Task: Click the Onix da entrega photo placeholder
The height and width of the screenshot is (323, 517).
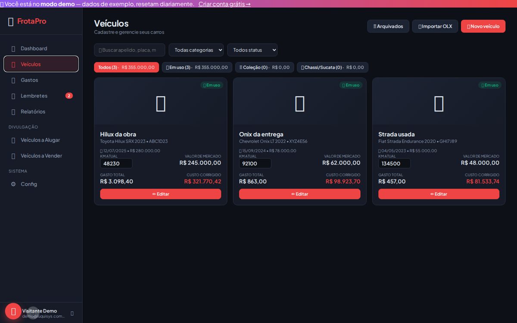Action: [300, 104]
